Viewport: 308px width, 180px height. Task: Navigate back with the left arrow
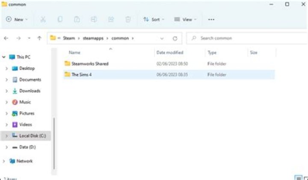coord(6,38)
